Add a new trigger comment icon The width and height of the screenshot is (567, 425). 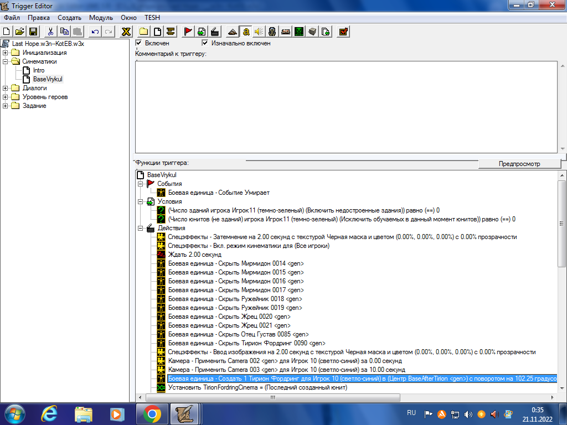pyautogui.click(x=171, y=32)
